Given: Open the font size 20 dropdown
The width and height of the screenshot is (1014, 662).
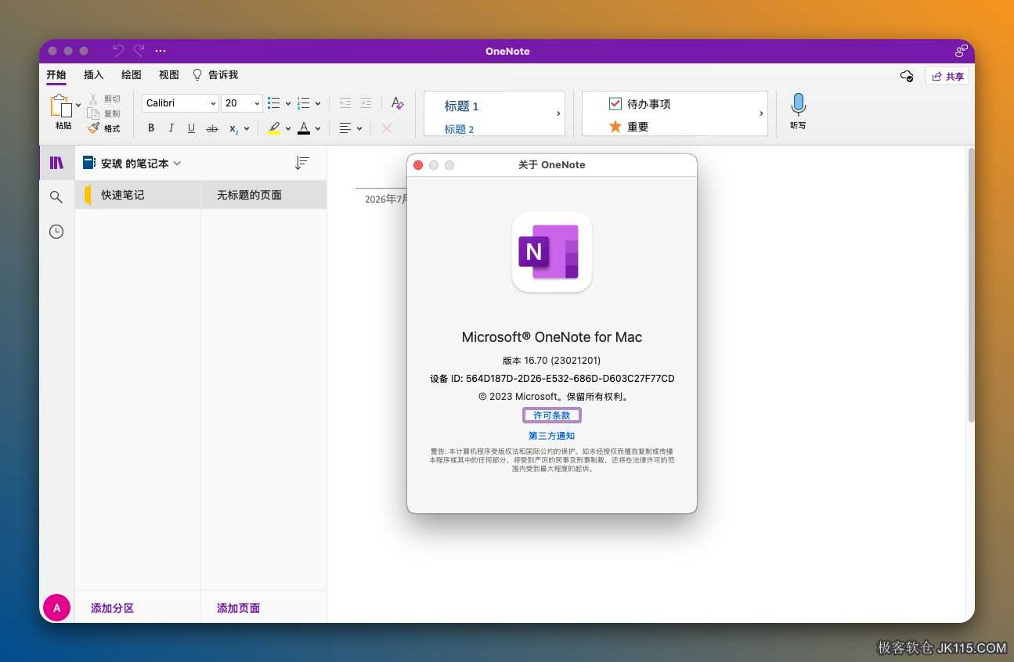Looking at the screenshot, I should [x=257, y=103].
